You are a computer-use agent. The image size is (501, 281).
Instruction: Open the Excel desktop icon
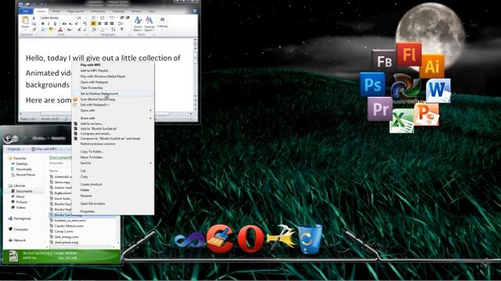402,121
